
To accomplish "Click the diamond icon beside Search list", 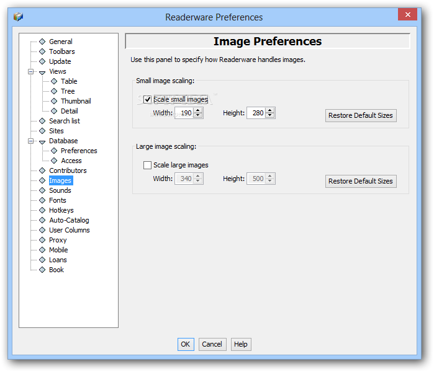I will [x=42, y=121].
